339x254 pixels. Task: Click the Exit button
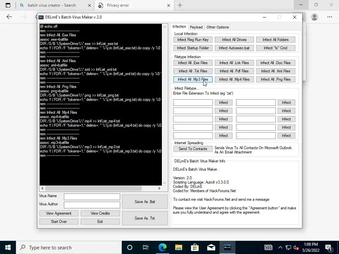point(100,222)
